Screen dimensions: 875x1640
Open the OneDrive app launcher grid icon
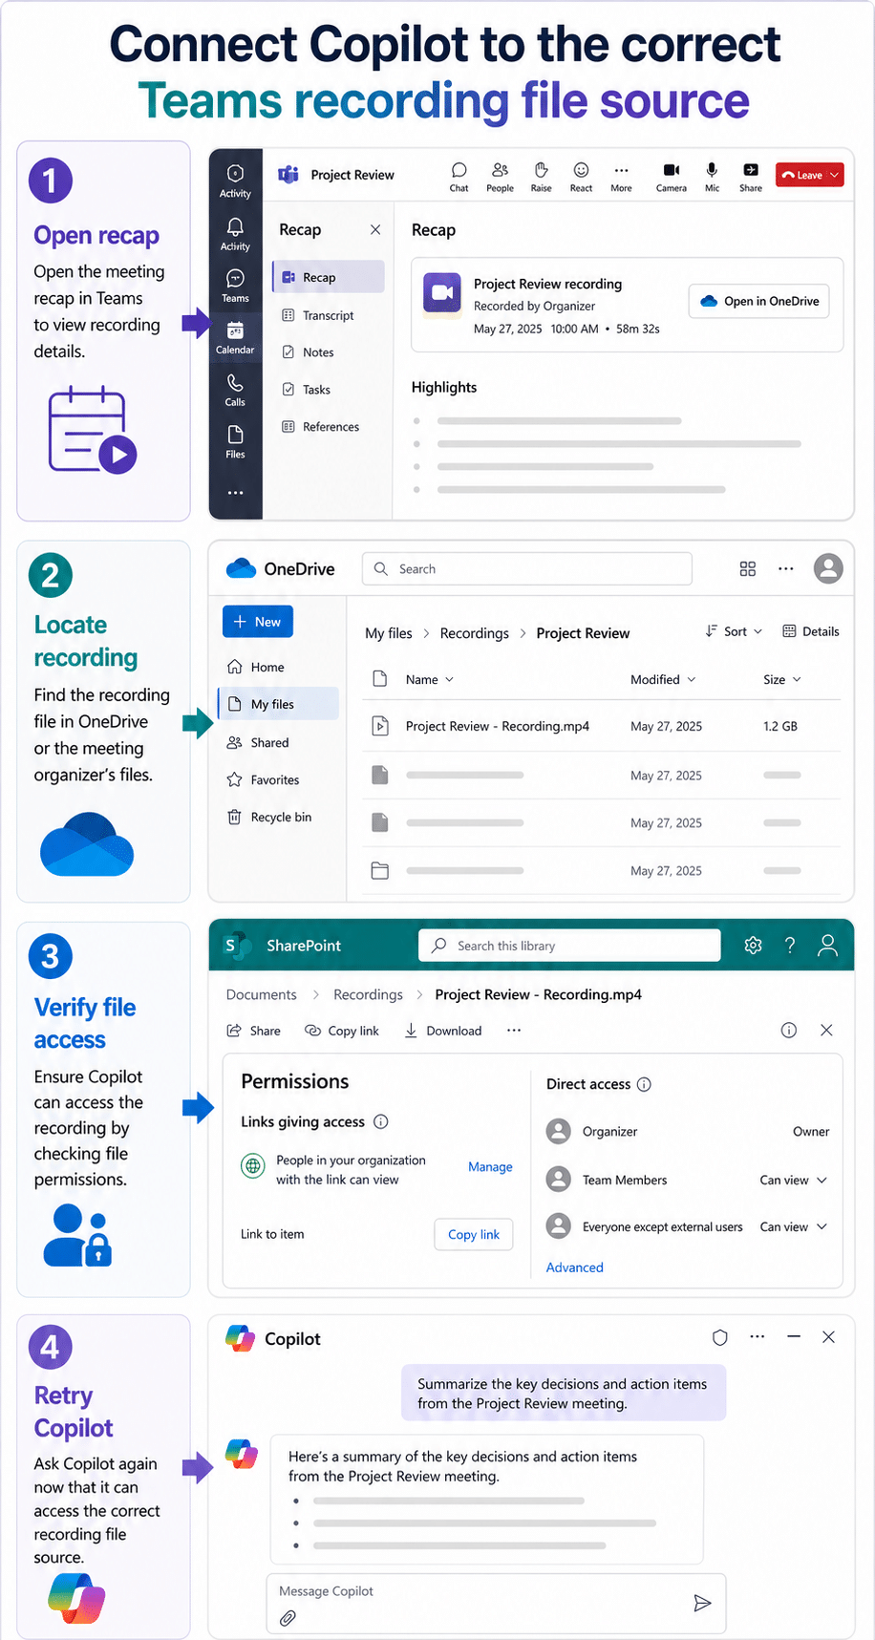[x=748, y=568]
